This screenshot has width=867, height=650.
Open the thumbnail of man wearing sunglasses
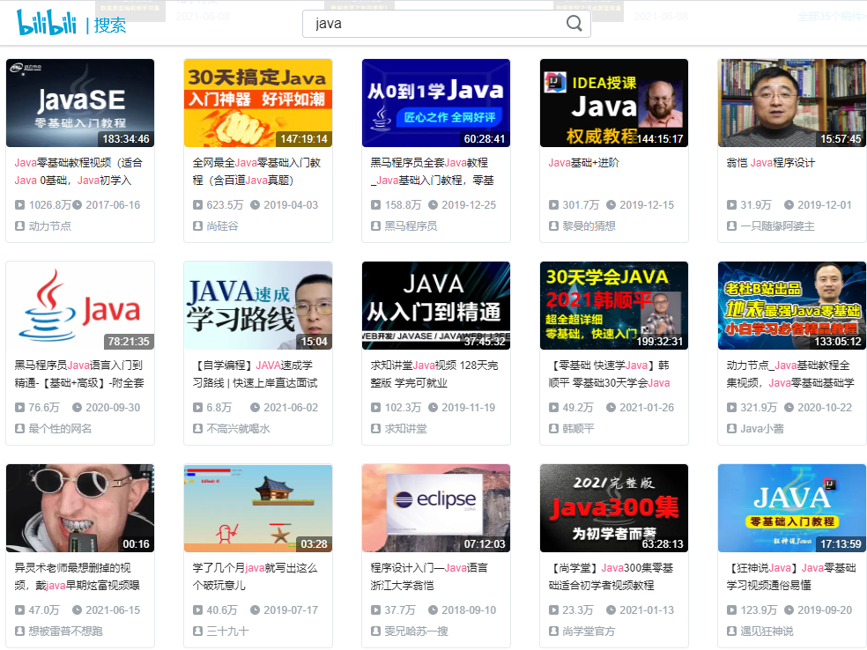tap(80, 508)
